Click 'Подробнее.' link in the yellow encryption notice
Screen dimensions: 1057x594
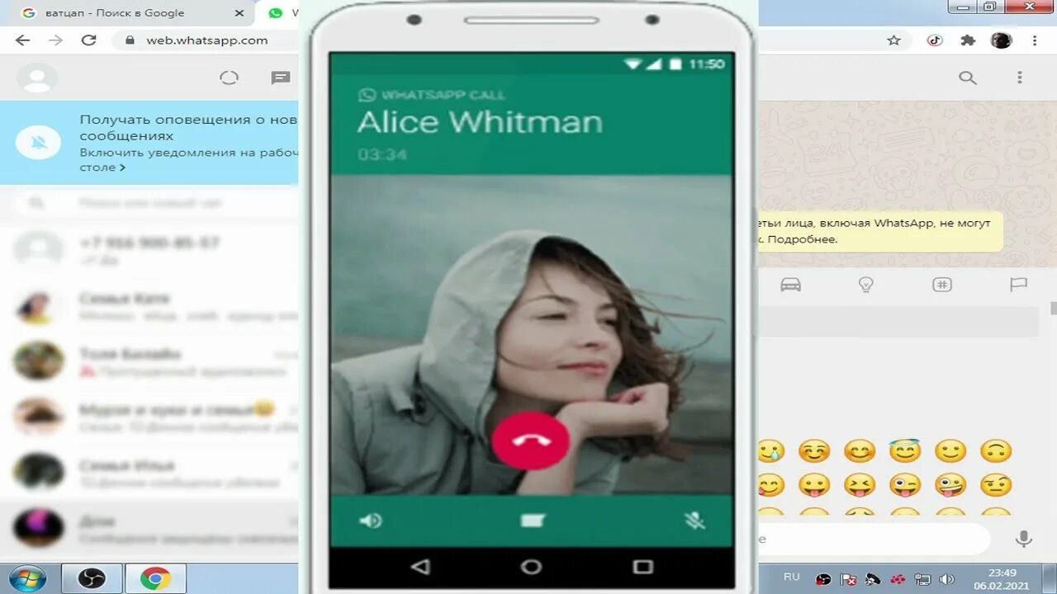point(803,239)
